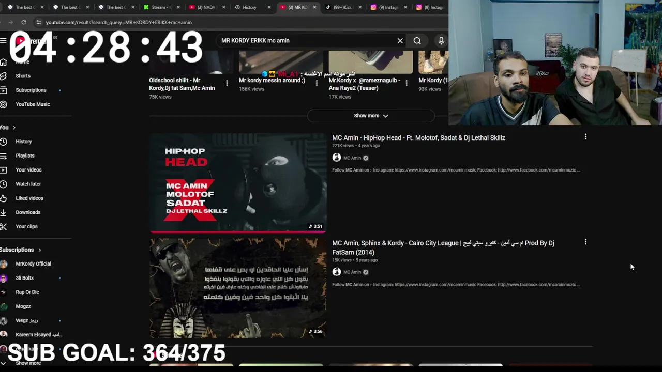Open options menu for Cairo City League video
This screenshot has width=662, height=372.
click(585, 242)
